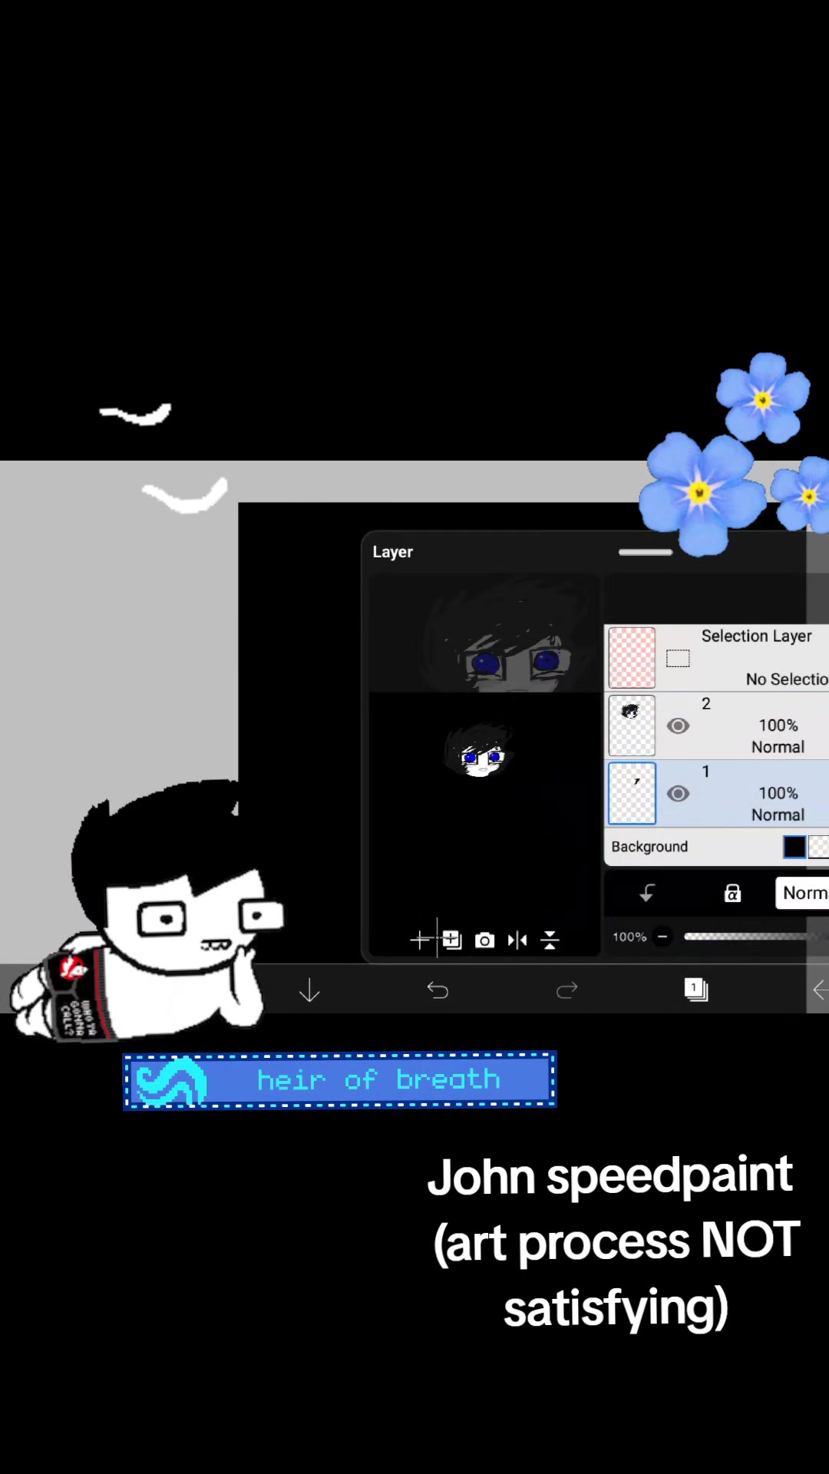Tap the 100% label beside opacity slider
Image resolution: width=829 pixels, height=1474 pixels.
629,937
